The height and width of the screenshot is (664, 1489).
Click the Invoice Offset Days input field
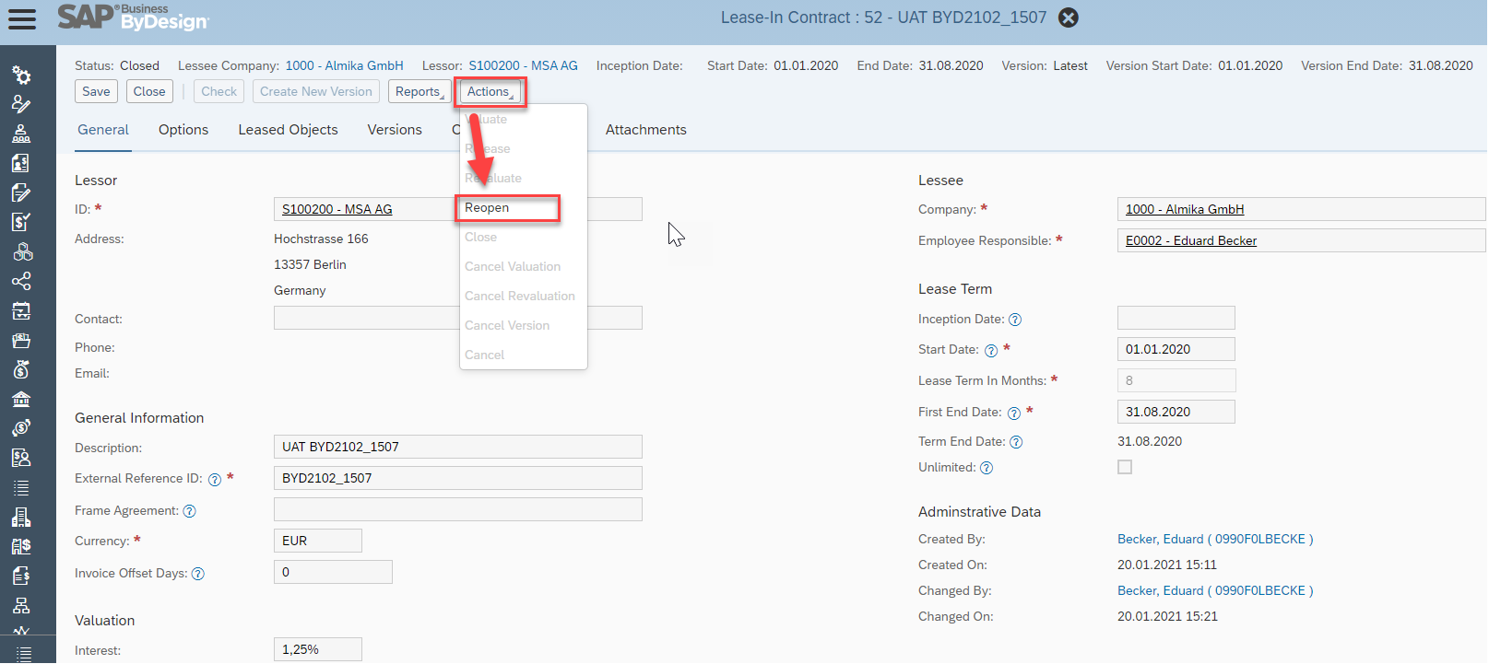[333, 572]
